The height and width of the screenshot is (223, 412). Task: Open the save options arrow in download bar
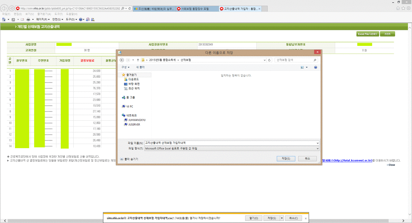coord(282,218)
